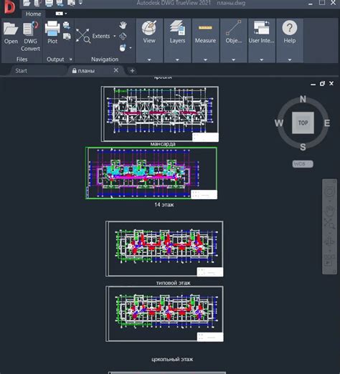This screenshot has height=374, width=340.
Task: Activate the Orbit tool in Navigation panel
Action: [123, 37]
